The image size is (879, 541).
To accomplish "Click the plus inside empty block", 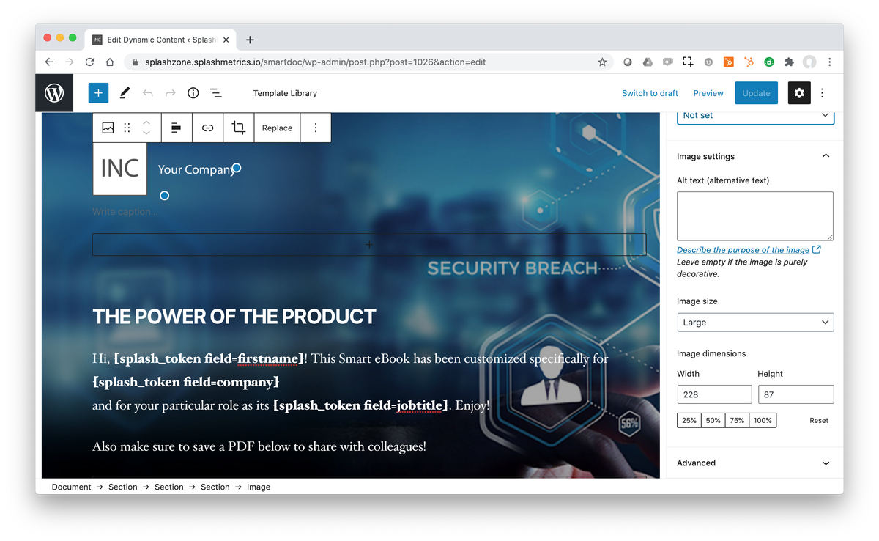I will tap(369, 244).
